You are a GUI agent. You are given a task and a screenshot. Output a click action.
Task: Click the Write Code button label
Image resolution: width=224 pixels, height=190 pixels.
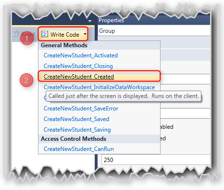tap(65, 34)
